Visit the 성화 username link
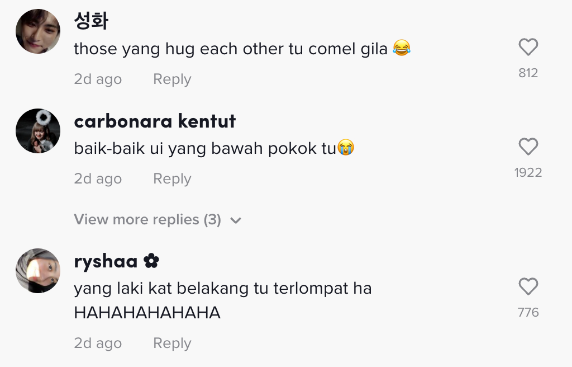 click(x=91, y=21)
